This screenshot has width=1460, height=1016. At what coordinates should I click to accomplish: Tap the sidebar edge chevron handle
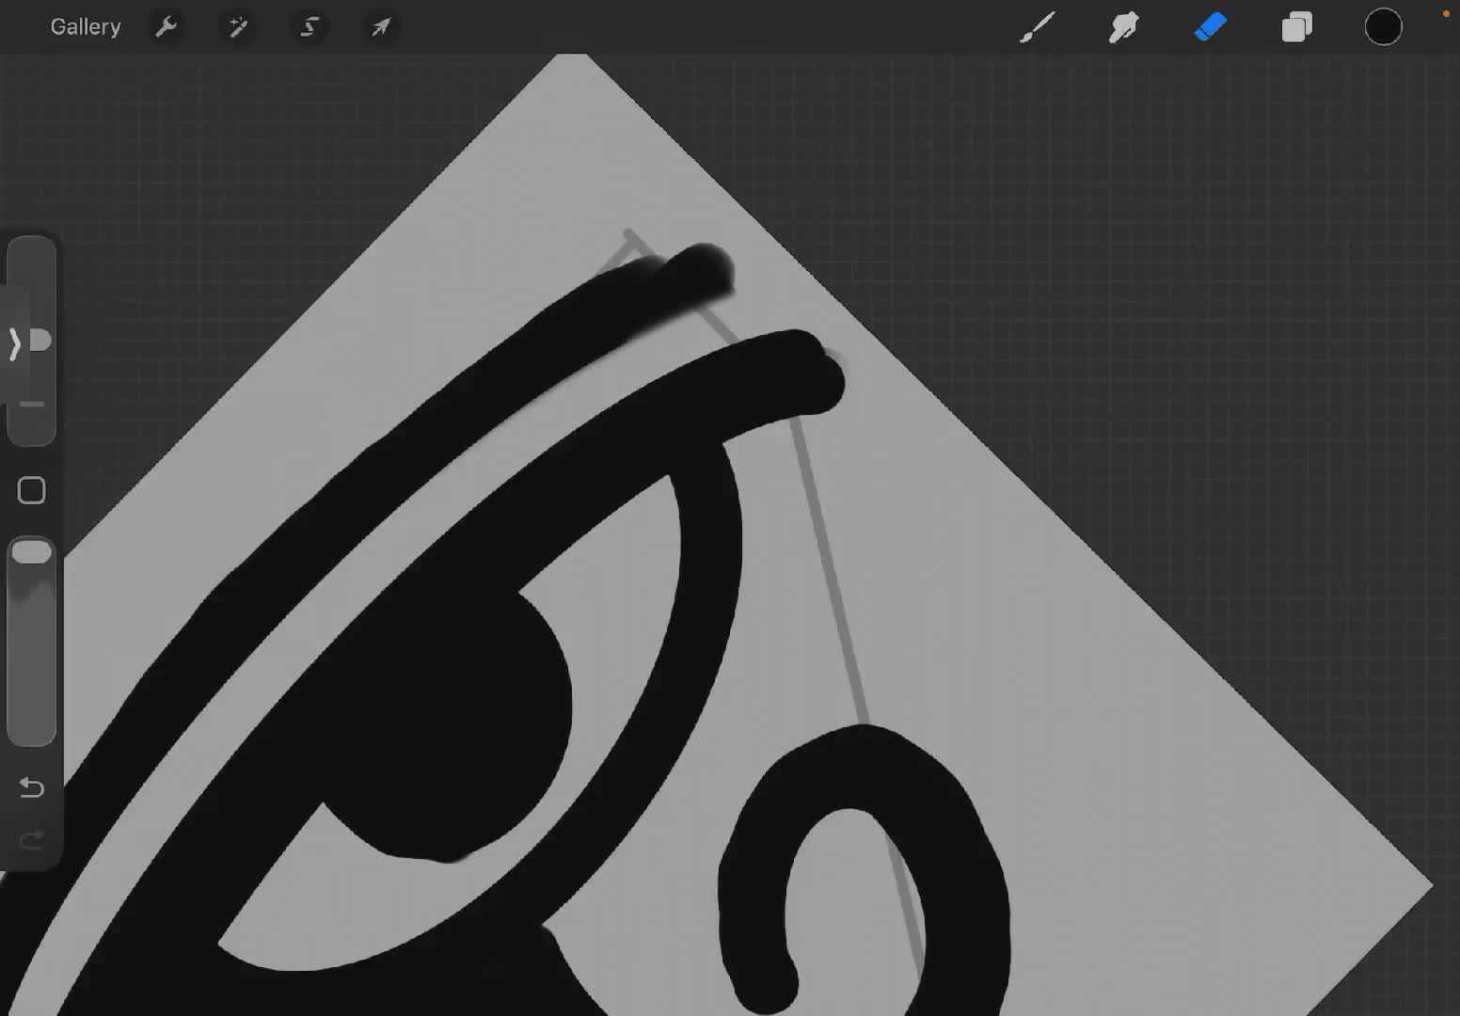pyautogui.click(x=14, y=344)
